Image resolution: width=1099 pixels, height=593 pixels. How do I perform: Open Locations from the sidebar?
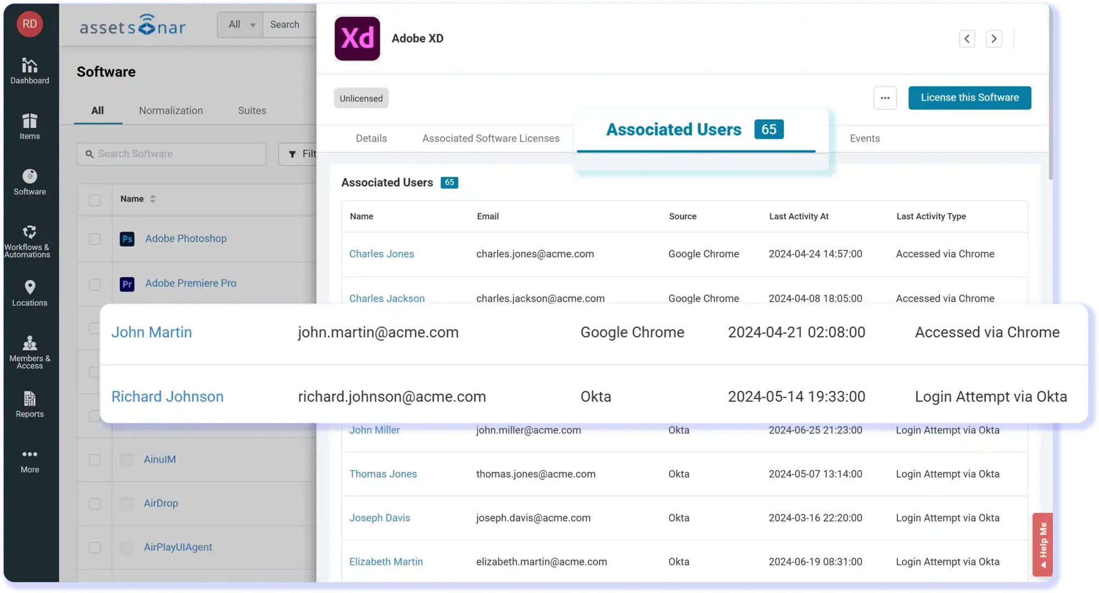pos(30,293)
